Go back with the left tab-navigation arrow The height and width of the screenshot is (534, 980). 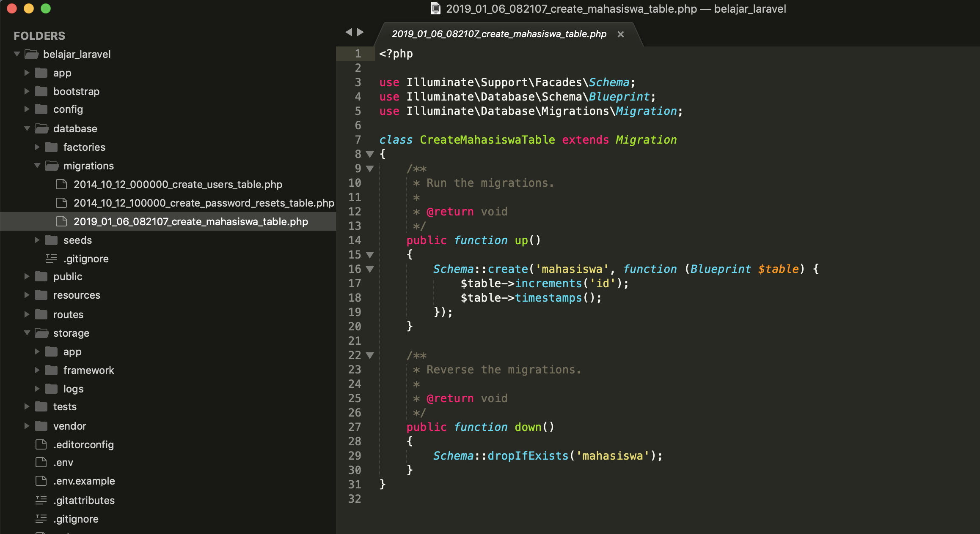tap(349, 32)
